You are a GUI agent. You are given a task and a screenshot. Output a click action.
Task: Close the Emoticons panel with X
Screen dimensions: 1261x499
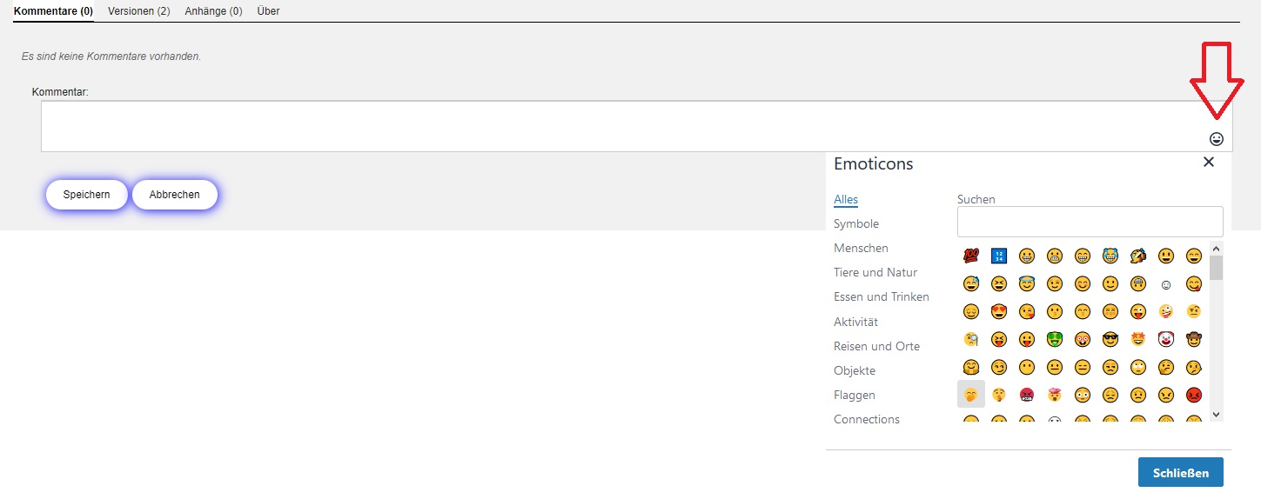(1208, 163)
